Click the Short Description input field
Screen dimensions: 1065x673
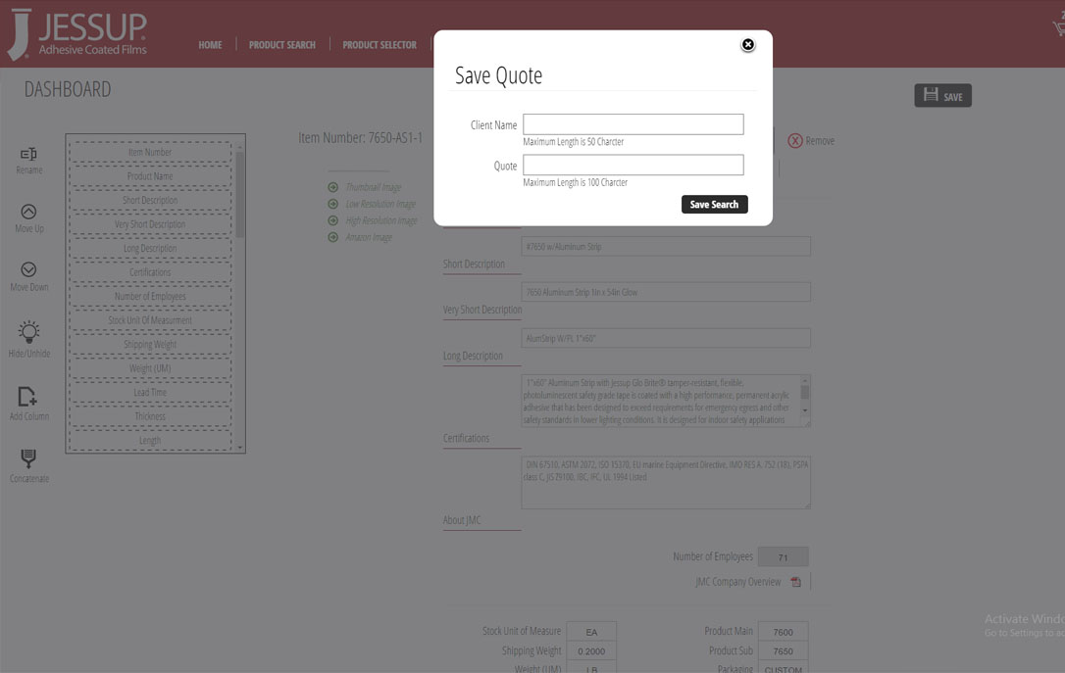click(666, 292)
